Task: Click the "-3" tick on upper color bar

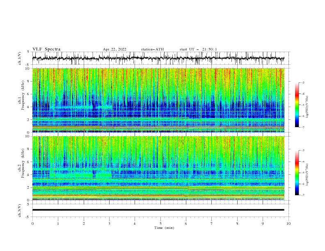Action: [302, 82]
